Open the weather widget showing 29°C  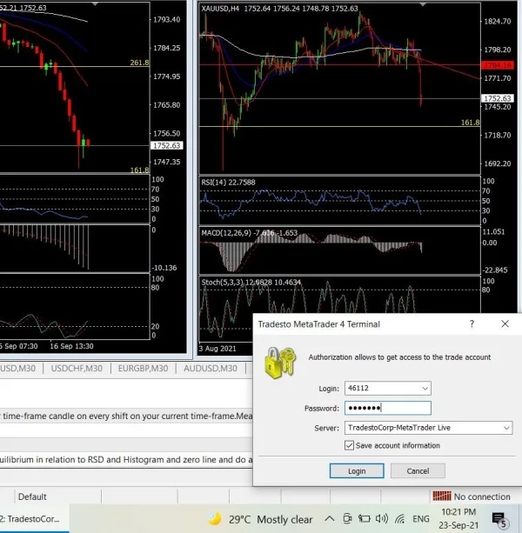[x=260, y=519]
